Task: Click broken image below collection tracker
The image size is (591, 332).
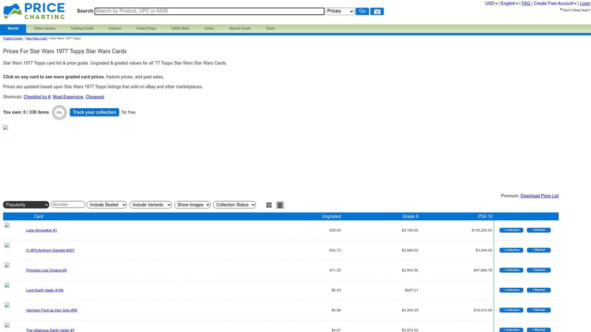Action: pos(6,127)
